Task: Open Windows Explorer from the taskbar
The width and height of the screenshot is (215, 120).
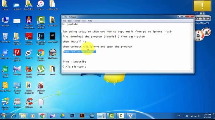Action: coord(23,116)
